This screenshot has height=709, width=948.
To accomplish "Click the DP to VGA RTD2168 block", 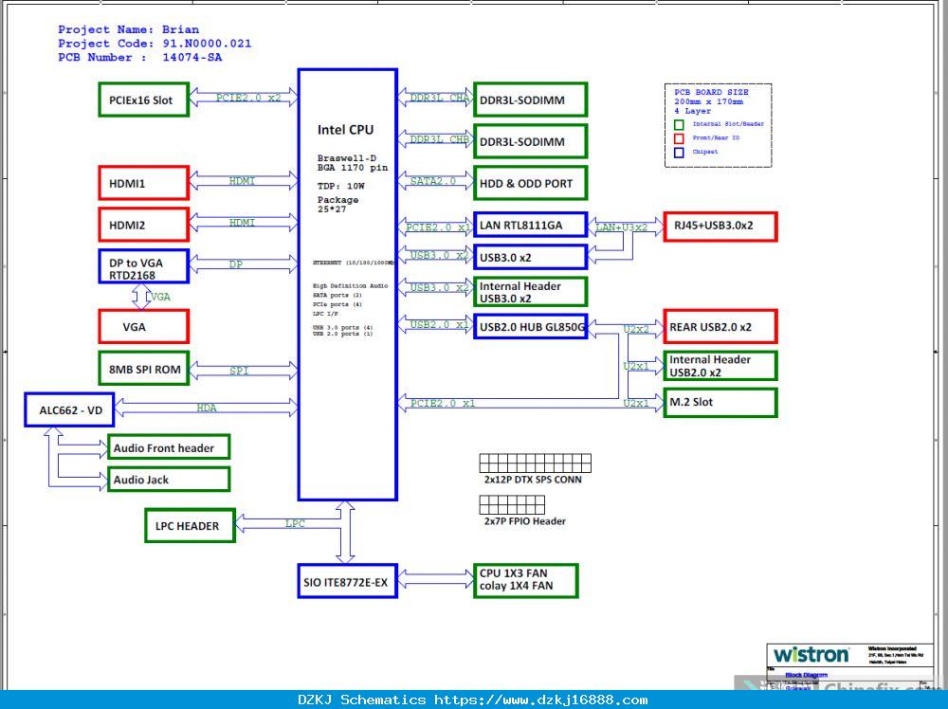I will 144,266.
